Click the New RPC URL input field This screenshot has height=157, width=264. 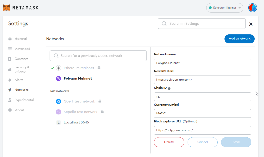202,80
